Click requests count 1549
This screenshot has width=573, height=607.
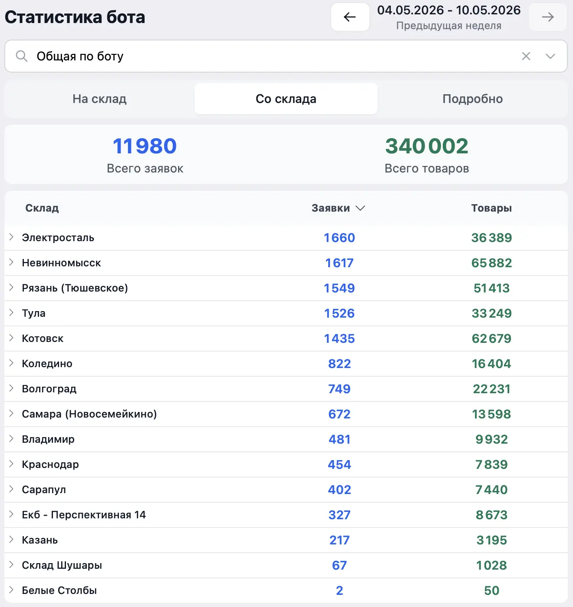339,288
